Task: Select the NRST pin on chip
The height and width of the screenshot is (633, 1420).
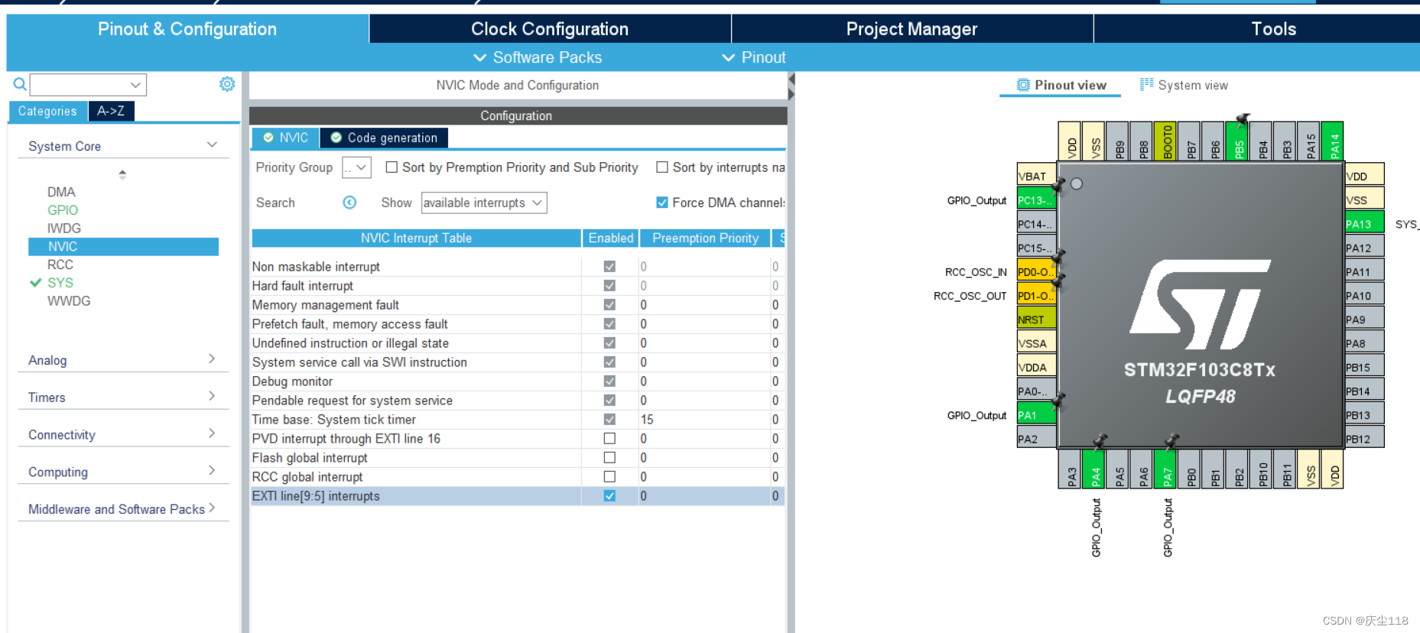Action: pos(1036,320)
